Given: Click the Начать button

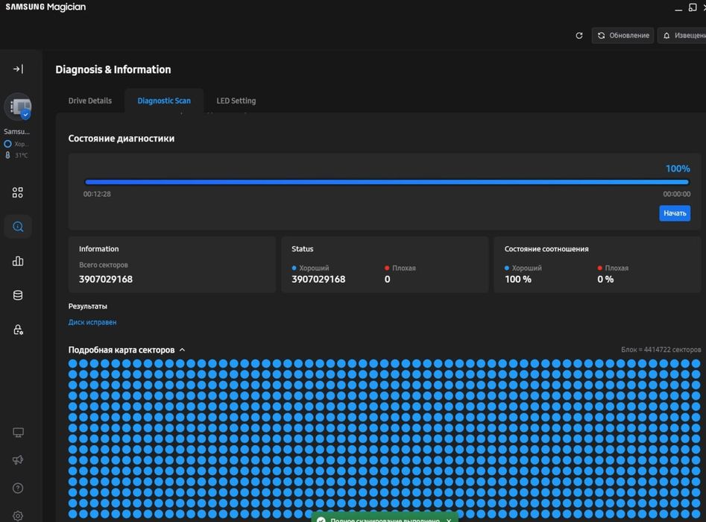Looking at the screenshot, I should point(675,213).
